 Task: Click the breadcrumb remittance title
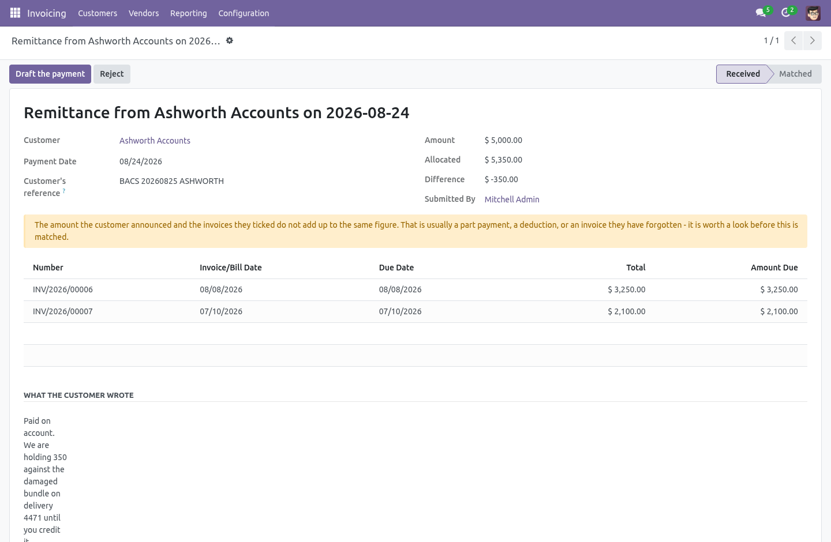116,41
